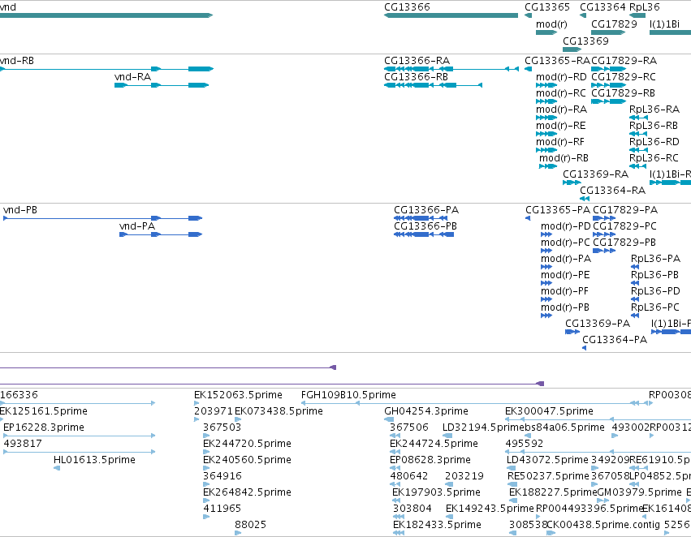Click the CG13366-PA protein label

pos(426,210)
